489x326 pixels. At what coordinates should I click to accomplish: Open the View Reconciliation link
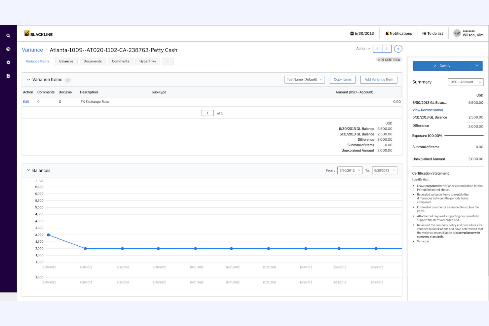pyautogui.click(x=427, y=110)
